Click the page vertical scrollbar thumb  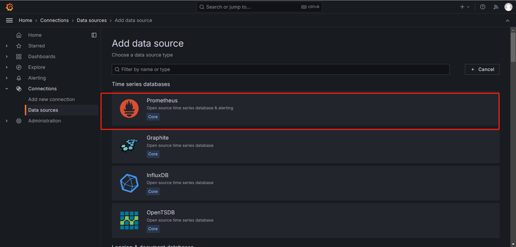pos(513,47)
